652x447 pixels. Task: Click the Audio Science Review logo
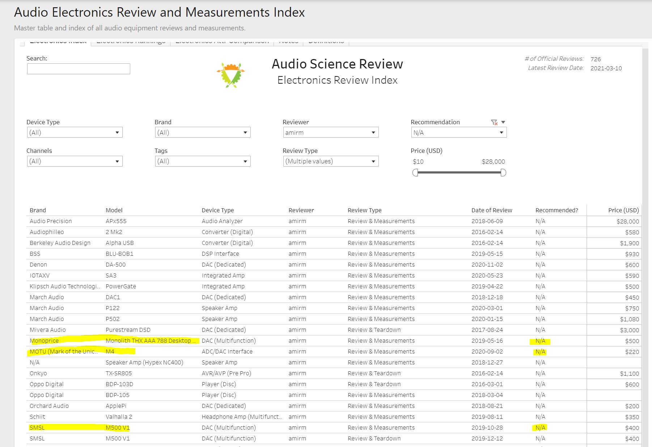231,75
